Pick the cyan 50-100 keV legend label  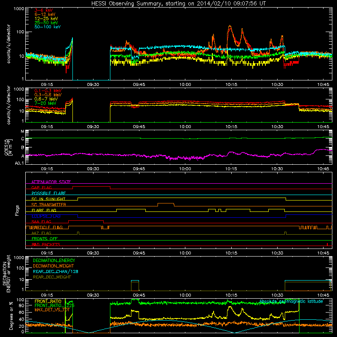coord(48,27)
